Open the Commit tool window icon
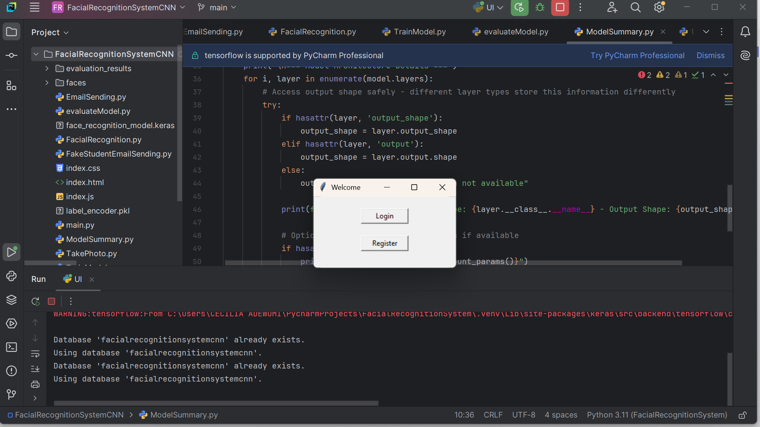Viewport: 760px width, 427px height. click(11, 55)
